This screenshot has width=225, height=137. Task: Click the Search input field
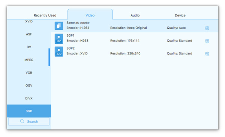click(x=29, y=121)
